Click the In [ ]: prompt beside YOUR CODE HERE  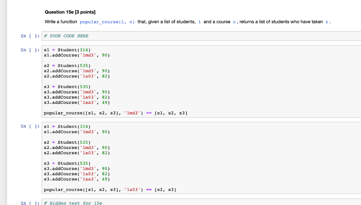30,36
